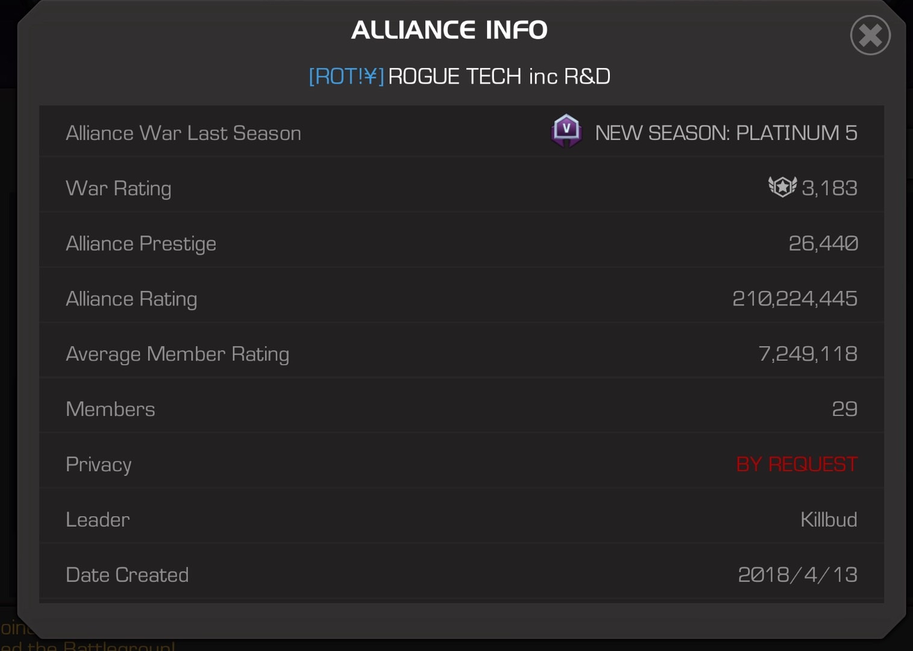The width and height of the screenshot is (913, 651).
Task: Close the Alliance Info dialog
Action: 870,36
